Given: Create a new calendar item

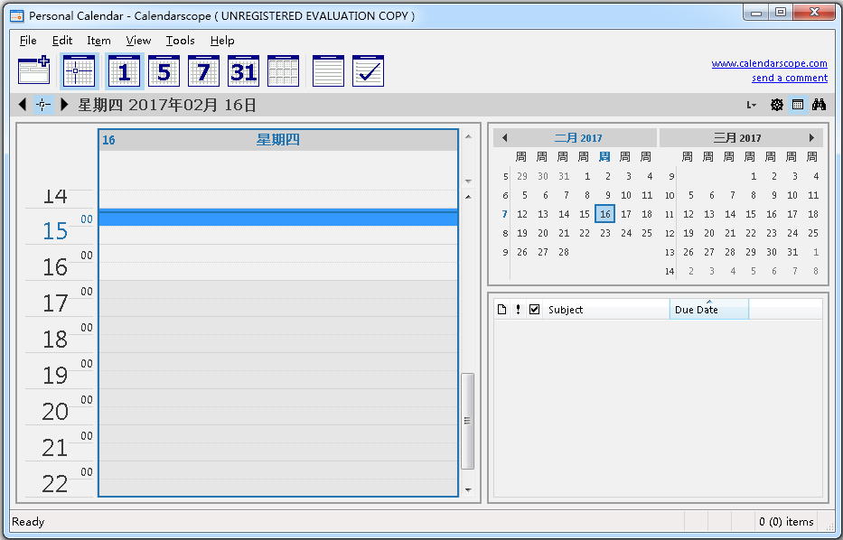Looking at the screenshot, I should pyautogui.click(x=33, y=70).
